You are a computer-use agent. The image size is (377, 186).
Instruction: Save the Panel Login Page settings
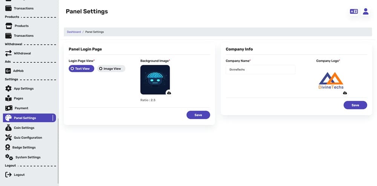click(x=198, y=115)
